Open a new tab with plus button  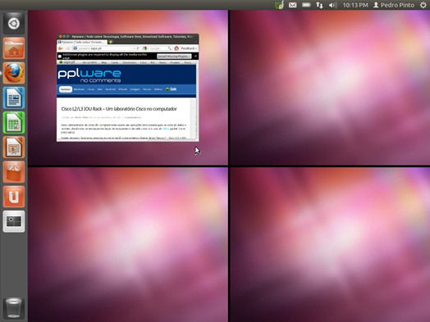point(111,42)
